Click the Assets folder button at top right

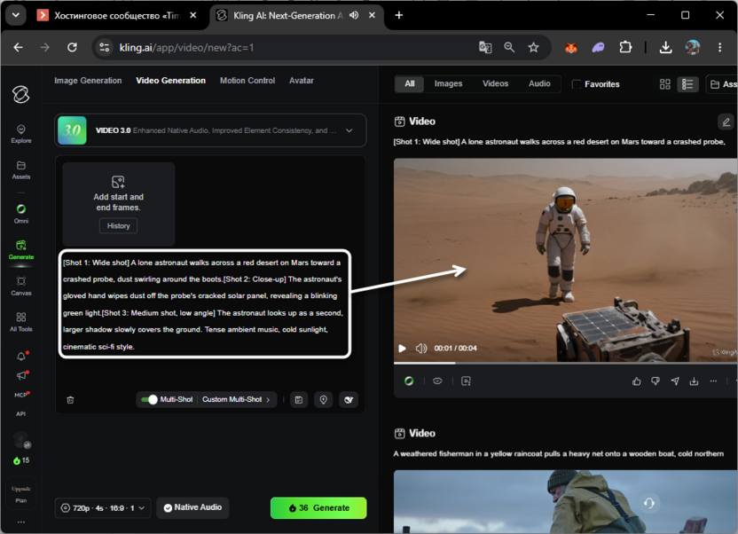pos(722,84)
